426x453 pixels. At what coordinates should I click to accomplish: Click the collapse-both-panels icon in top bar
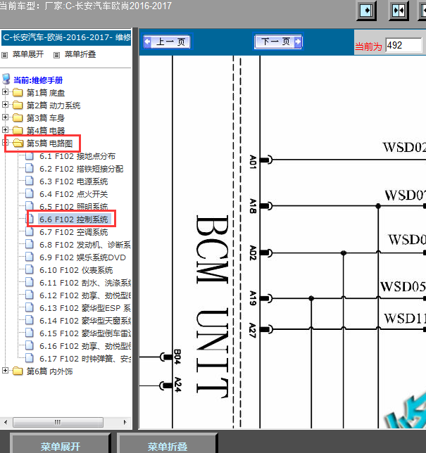tap(399, 11)
